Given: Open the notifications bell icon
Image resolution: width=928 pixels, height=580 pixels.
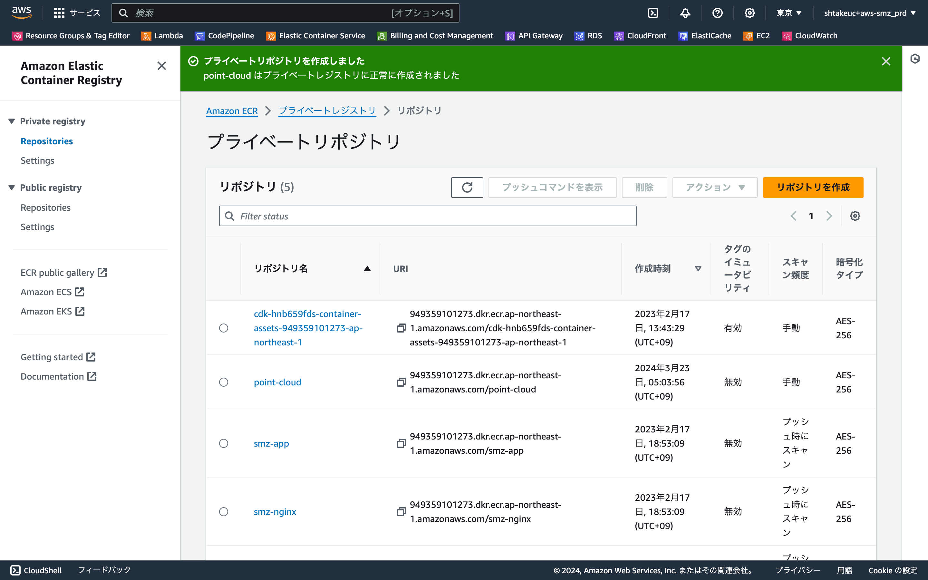Looking at the screenshot, I should [x=685, y=13].
